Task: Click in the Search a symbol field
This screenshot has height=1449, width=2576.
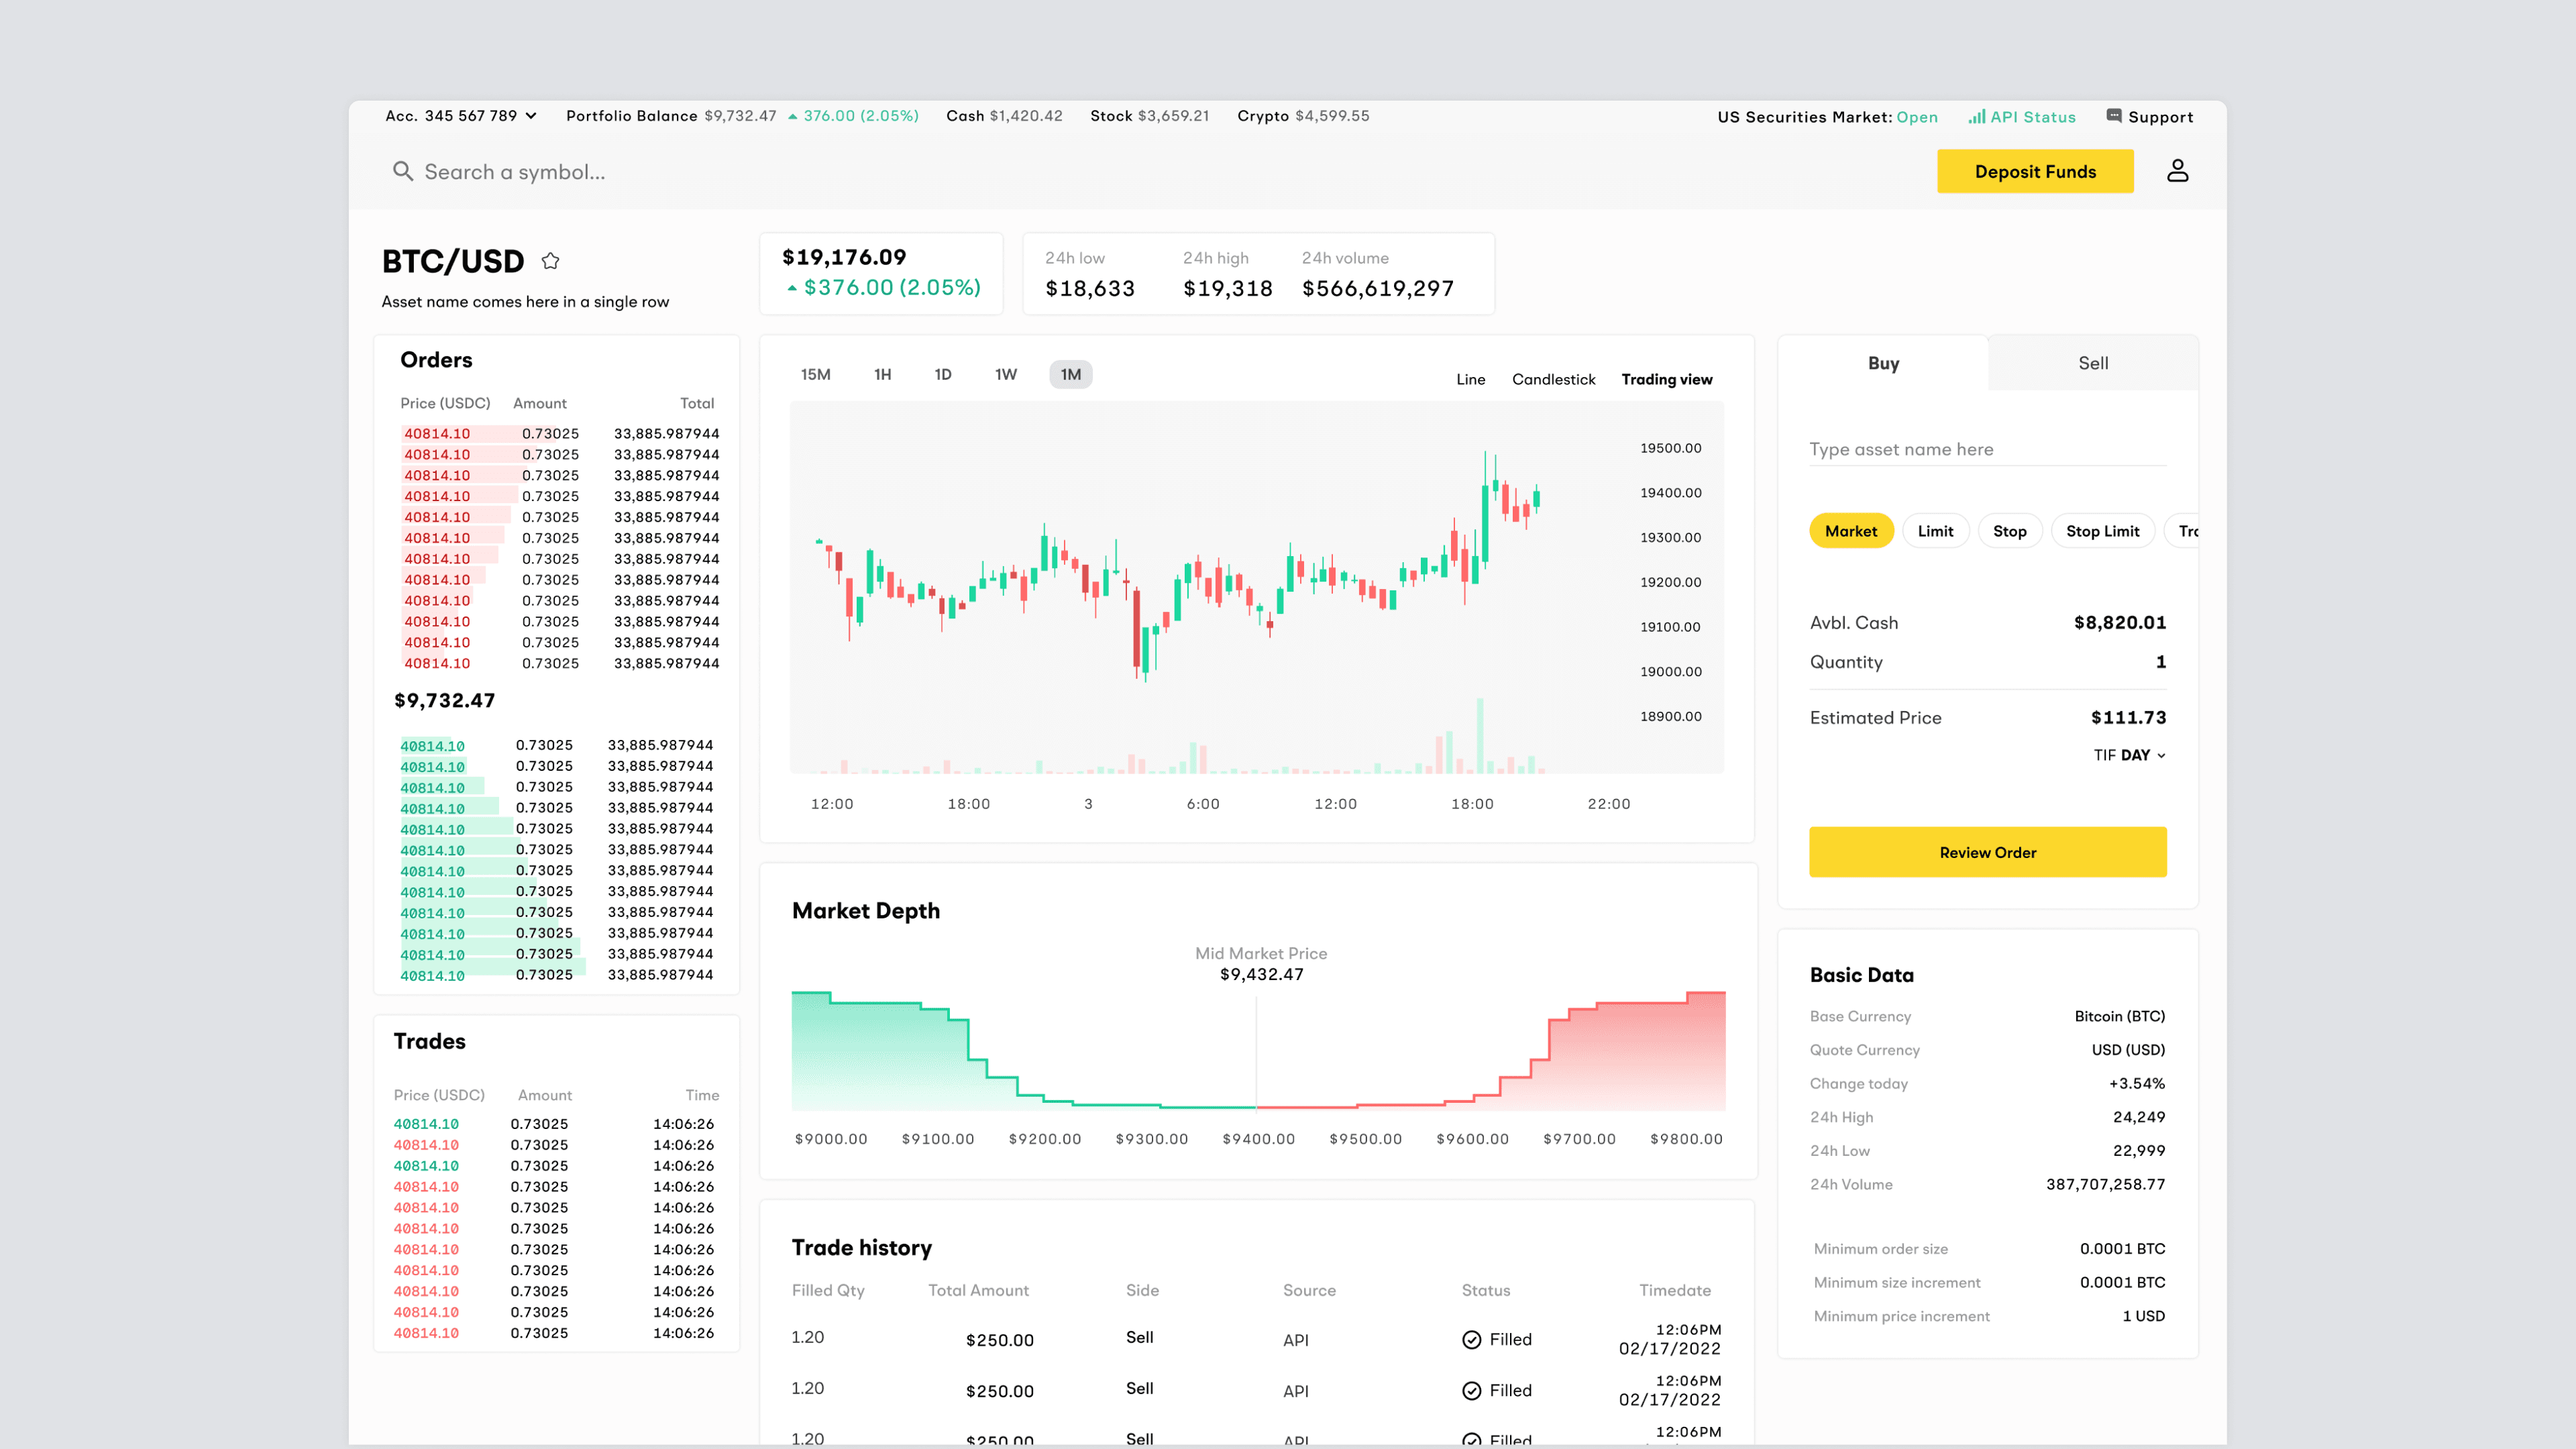Action: (x=514, y=172)
